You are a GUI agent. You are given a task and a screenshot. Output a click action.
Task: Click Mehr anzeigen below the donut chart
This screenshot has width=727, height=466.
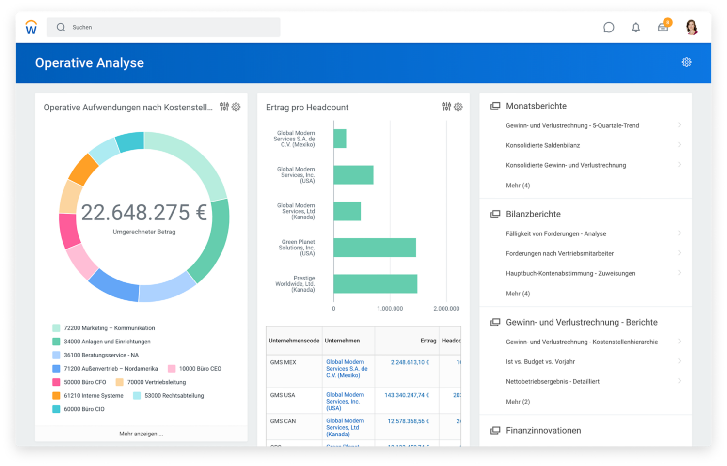coord(141,433)
